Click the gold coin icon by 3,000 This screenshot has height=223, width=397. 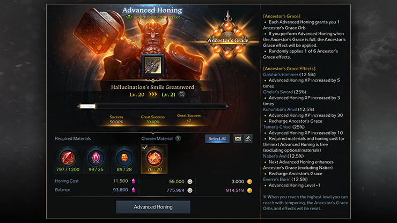249,182
